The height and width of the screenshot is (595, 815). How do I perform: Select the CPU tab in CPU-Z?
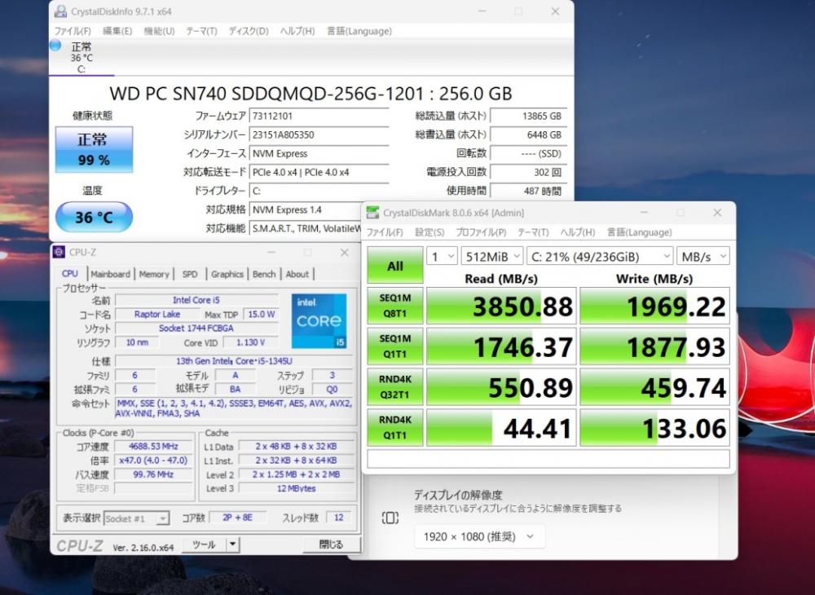[69, 273]
